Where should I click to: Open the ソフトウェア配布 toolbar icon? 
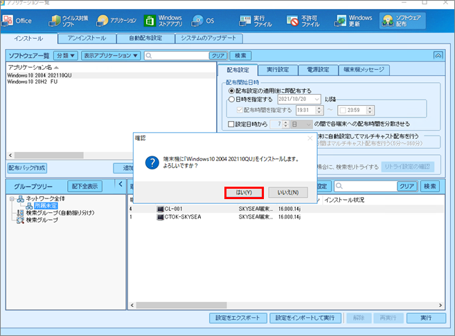pyautogui.click(x=402, y=21)
